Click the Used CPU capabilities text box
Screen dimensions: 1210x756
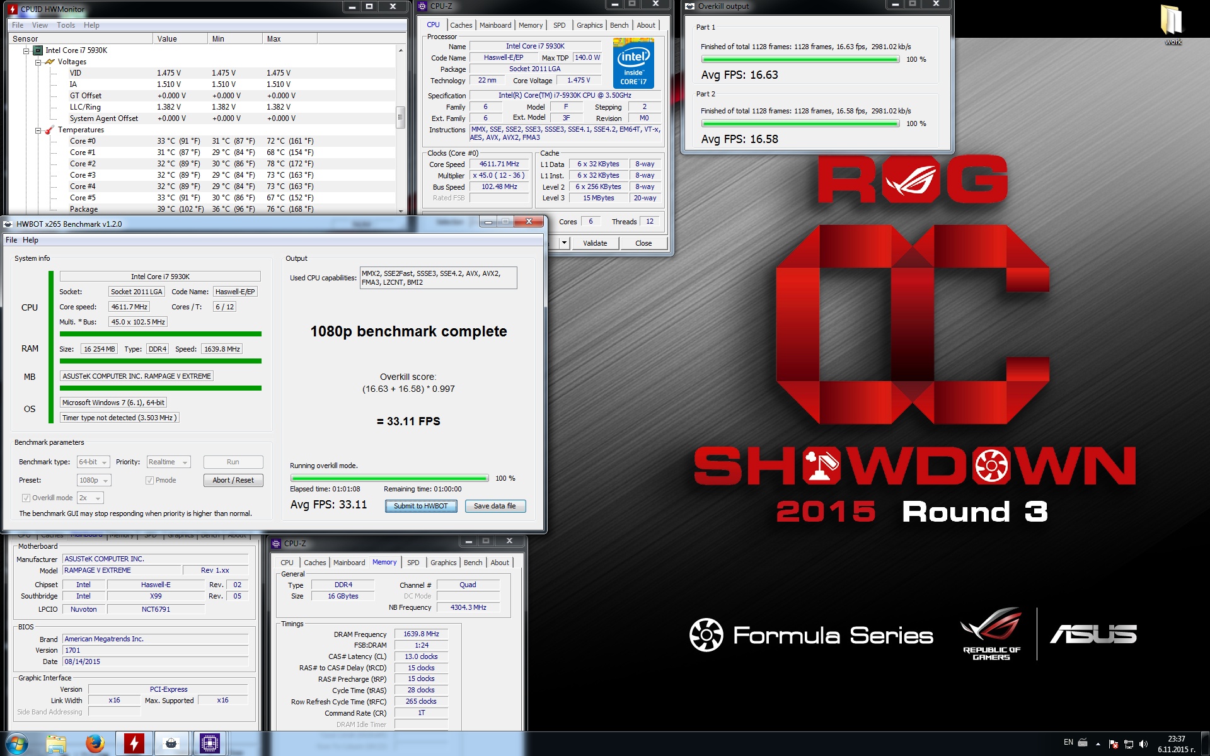click(x=438, y=278)
